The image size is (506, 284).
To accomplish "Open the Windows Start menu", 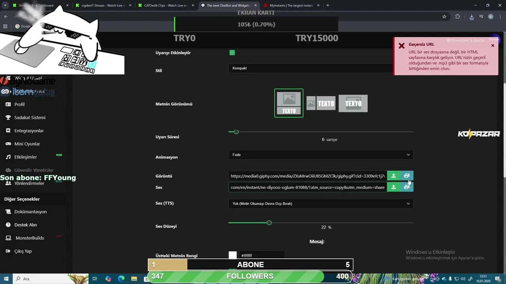I will pyautogui.click(x=7, y=278).
